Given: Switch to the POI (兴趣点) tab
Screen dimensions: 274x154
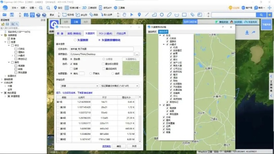Looking at the screenshot, I should (105, 33).
